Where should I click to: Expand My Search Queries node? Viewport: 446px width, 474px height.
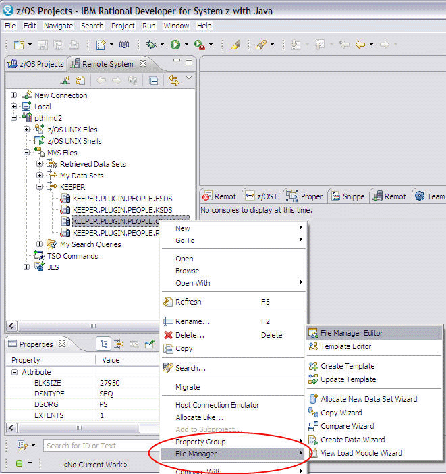click(39, 244)
